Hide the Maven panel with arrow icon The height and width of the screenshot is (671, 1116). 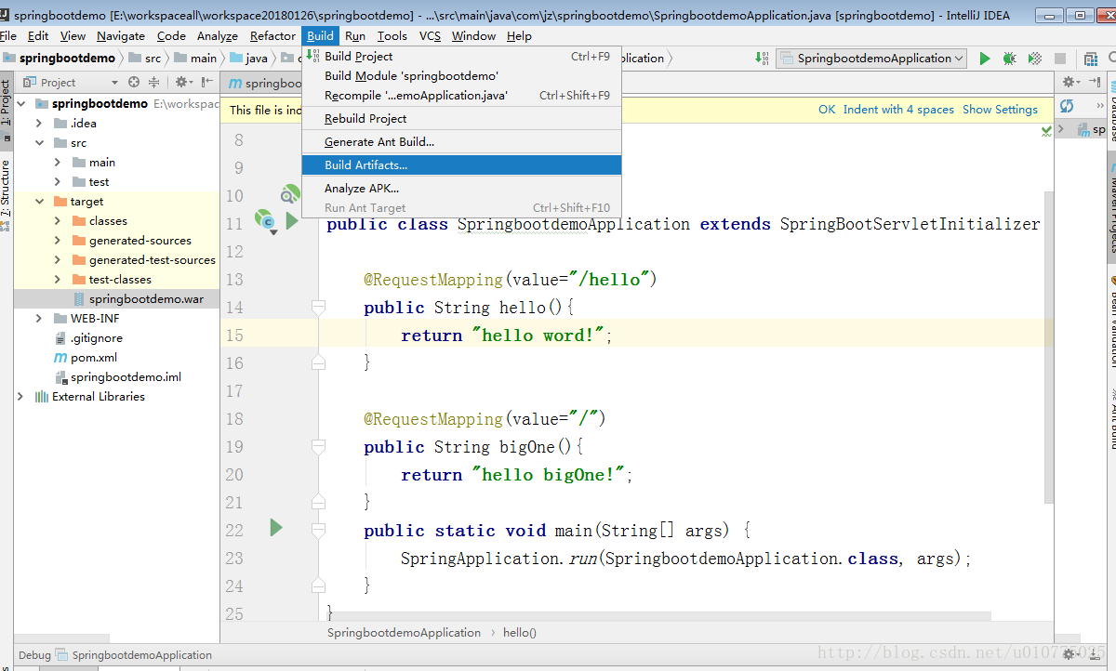click(x=1094, y=83)
